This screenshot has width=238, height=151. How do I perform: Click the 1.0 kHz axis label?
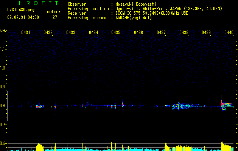tap(3, 68)
